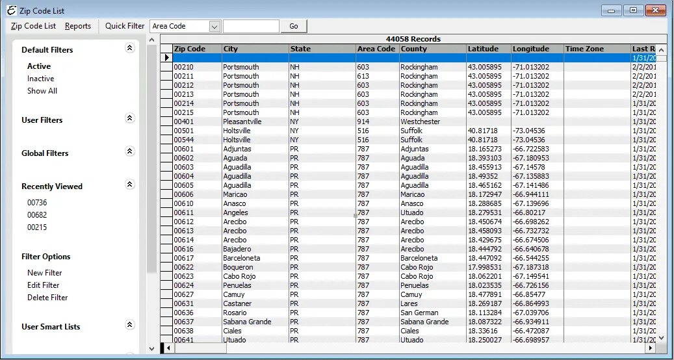Click county cell Westchester
This screenshot has width=674, height=360.
(x=432, y=122)
